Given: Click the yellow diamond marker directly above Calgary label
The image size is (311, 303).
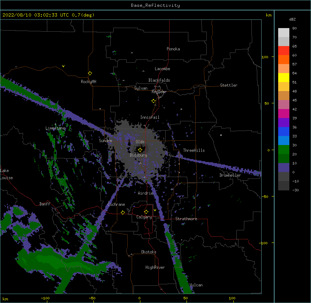Looking at the screenshot, I should pos(146,212).
